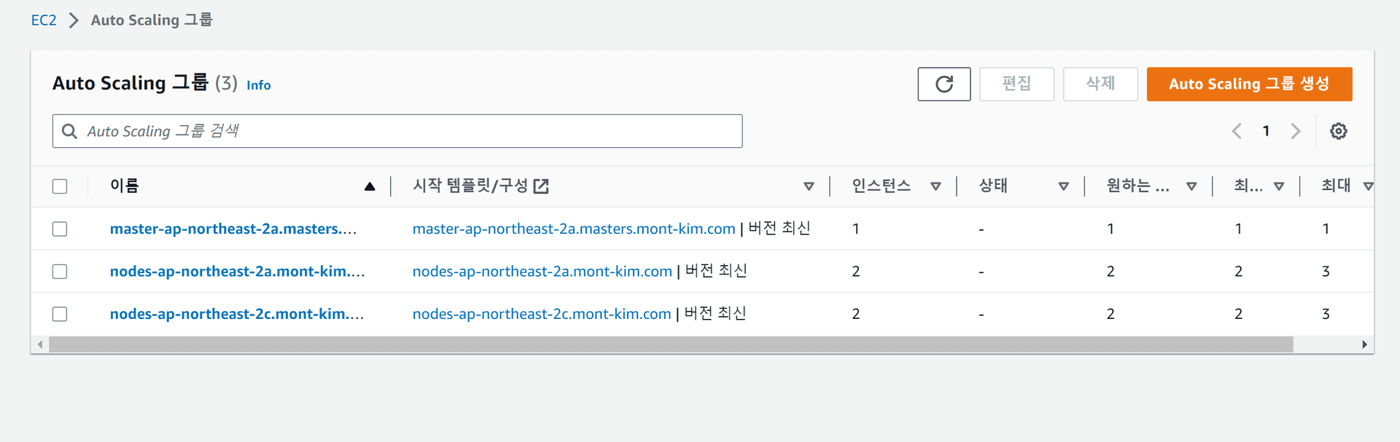1400x442 pixels.
Task: Open table preferences gear icon
Action: click(1338, 131)
